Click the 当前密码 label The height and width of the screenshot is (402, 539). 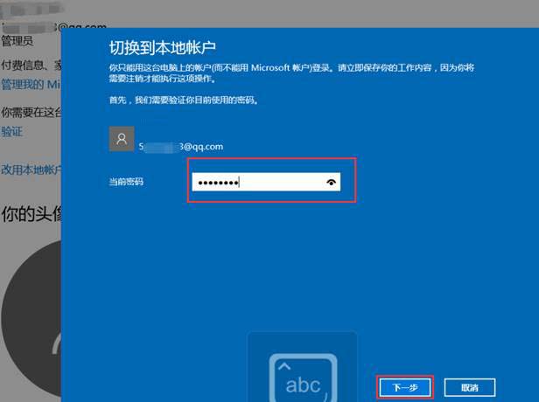(x=126, y=182)
